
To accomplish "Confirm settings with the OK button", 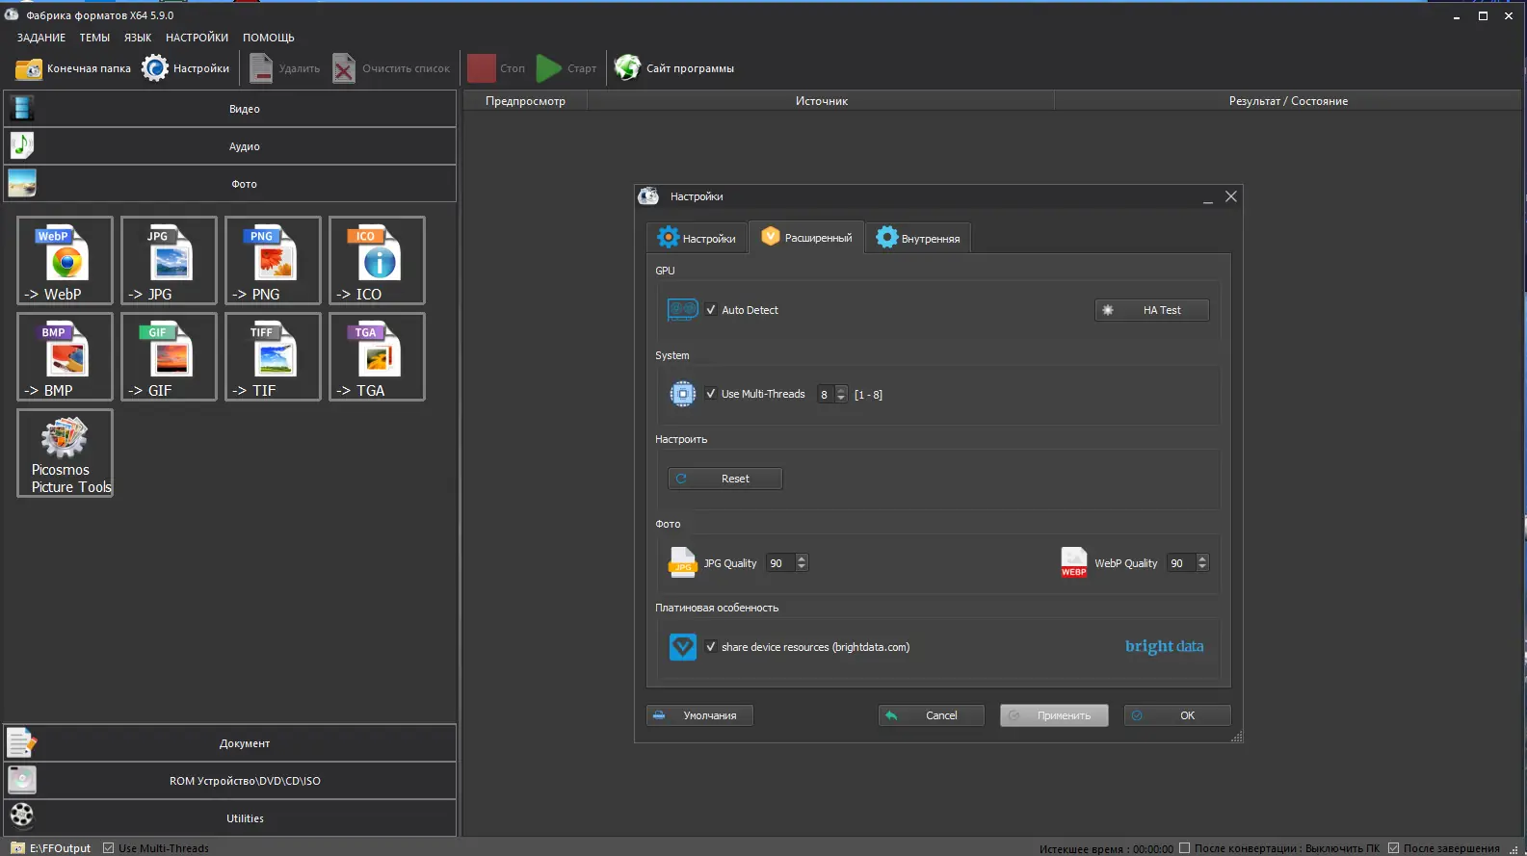I will coord(1177,715).
